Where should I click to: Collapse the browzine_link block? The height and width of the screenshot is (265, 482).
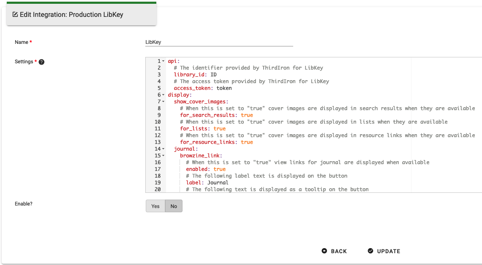(x=163, y=155)
